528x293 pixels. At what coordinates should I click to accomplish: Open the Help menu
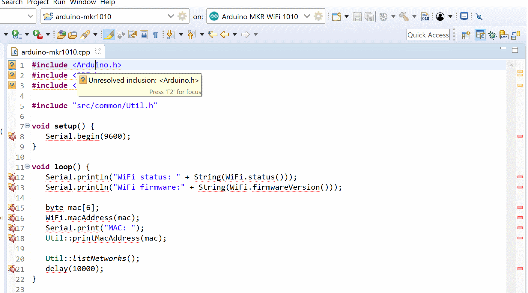click(108, 2)
